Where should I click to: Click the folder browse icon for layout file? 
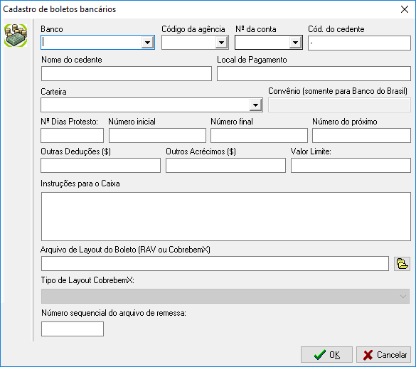point(402,264)
